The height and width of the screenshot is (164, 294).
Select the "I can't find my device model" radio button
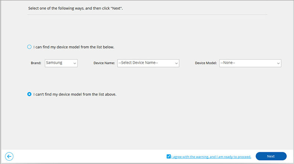click(29, 94)
